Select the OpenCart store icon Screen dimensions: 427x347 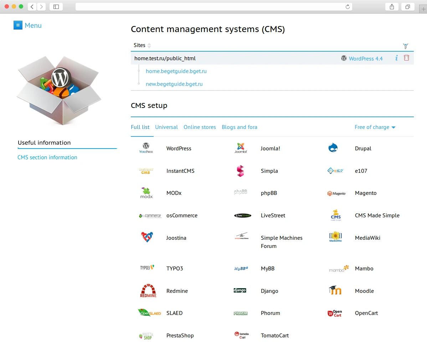click(334, 313)
